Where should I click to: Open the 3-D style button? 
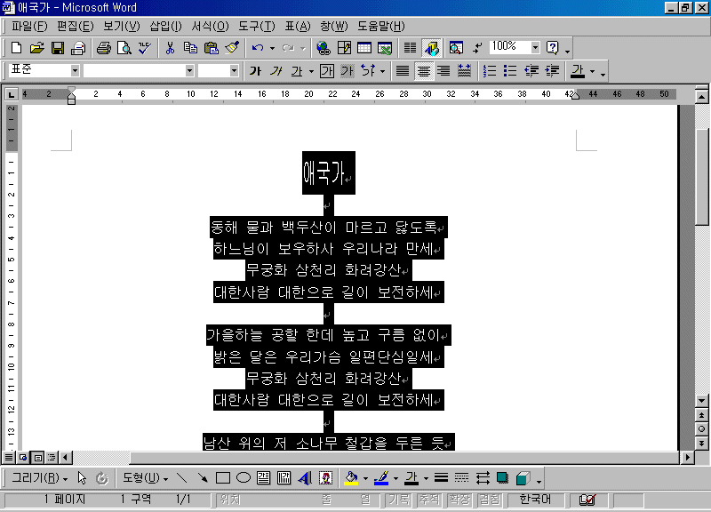click(523, 478)
